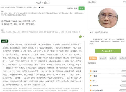Click the 每日精选 section heading
The image size is (126, 92).
pos(92,63)
